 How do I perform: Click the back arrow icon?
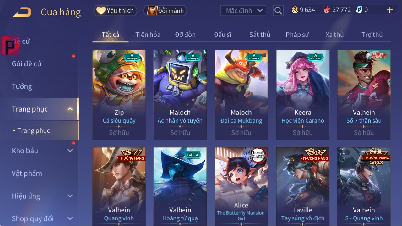click(22, 12)
